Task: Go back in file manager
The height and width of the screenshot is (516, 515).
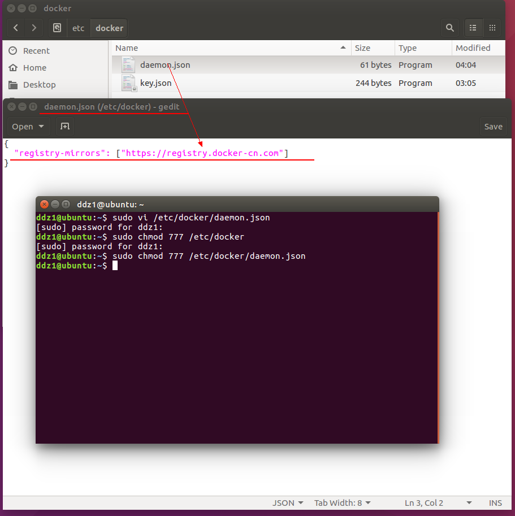Action: 16,28
